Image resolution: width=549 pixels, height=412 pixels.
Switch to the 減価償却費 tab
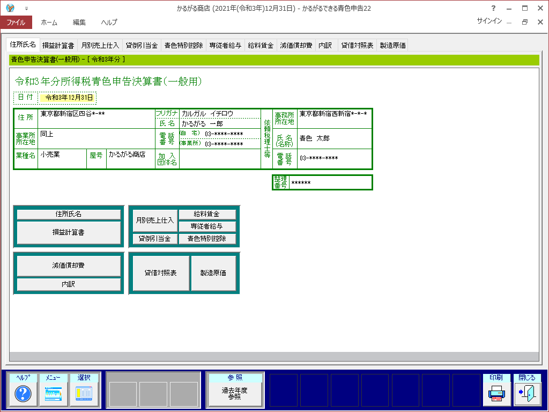pyautogui.click(x=296, y=46)
